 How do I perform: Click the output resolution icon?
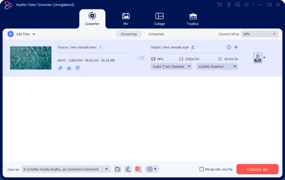point(181,59)
